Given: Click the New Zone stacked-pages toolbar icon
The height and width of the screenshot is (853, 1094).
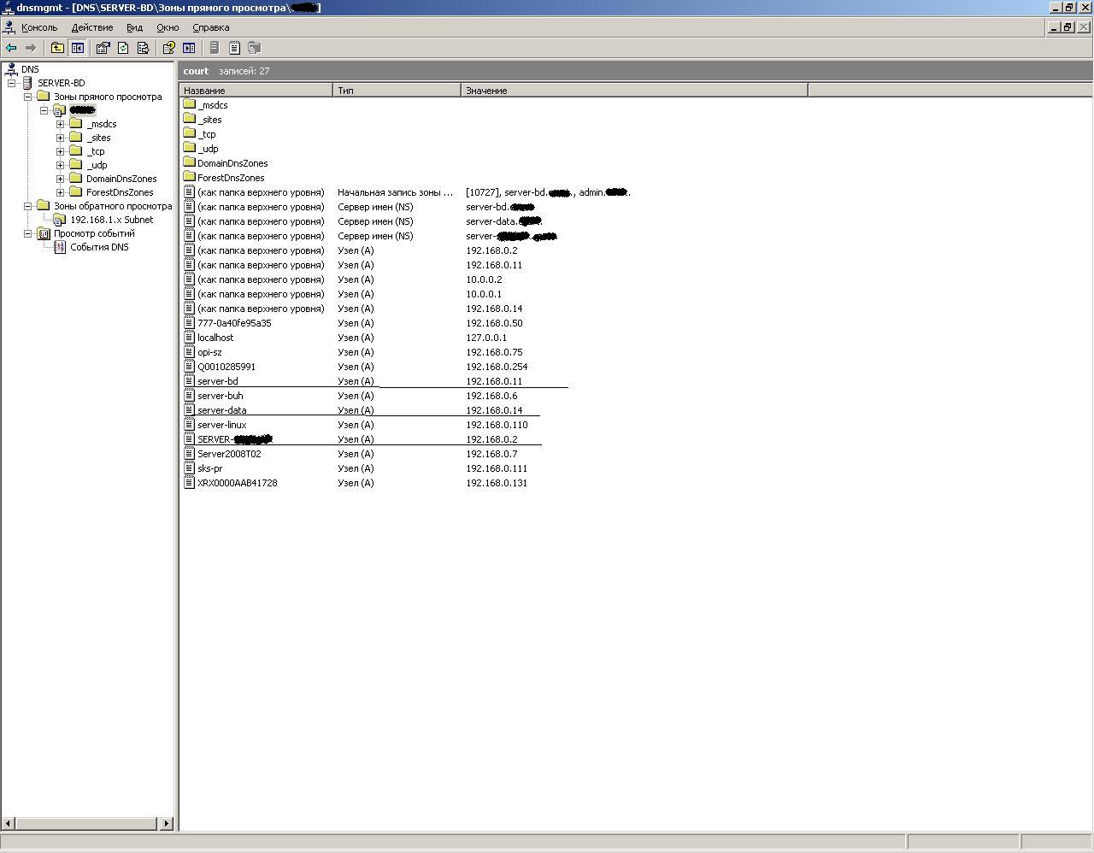Looking at the screenshot, I should tap(254, 48).
